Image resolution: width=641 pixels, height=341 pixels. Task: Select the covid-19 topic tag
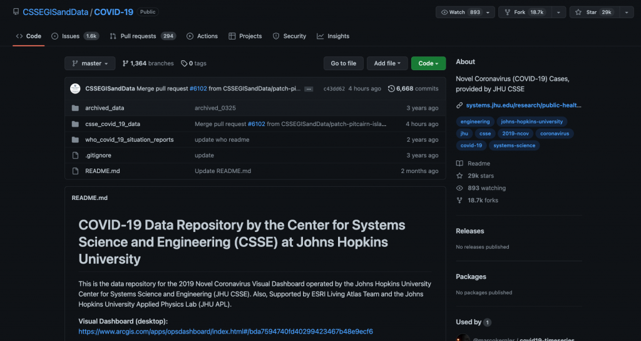pyautogui.click(x=471, y=145)
